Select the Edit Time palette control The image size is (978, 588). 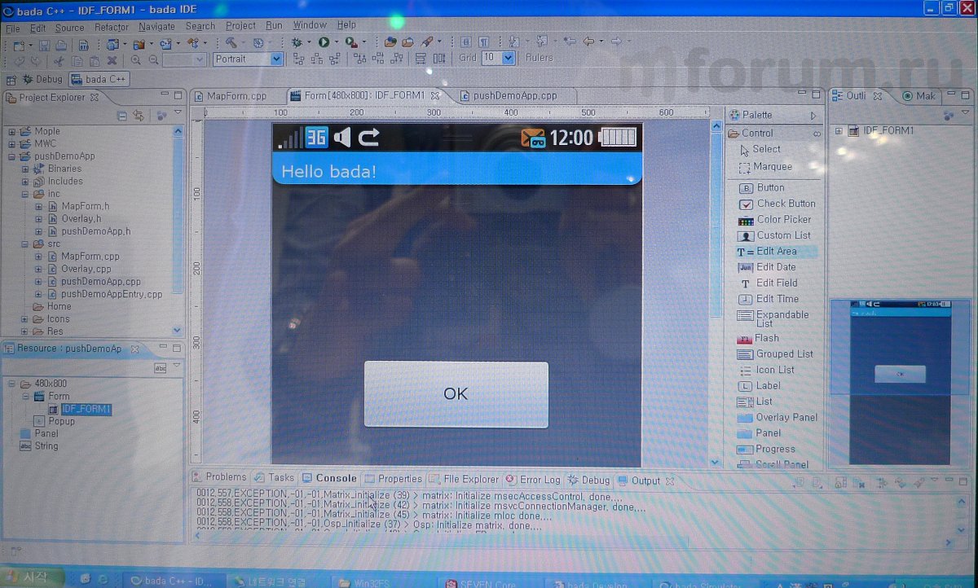click(767, 299)
